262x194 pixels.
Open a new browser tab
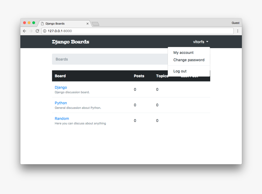pos(95,23)
